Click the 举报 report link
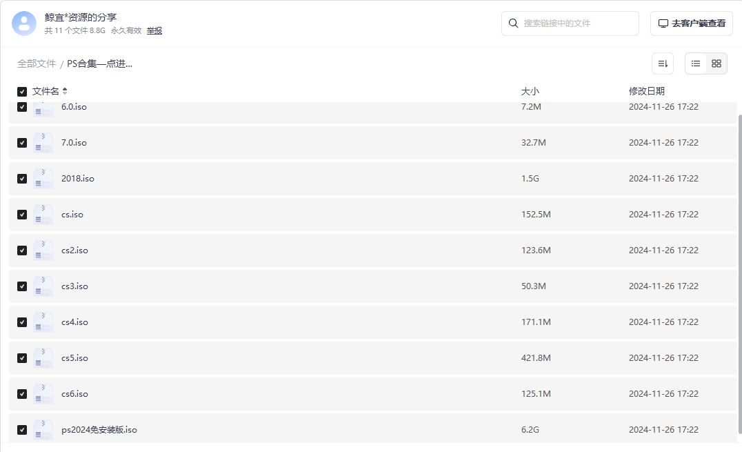This screenshot has height=452, width=742. coord(154,31)
